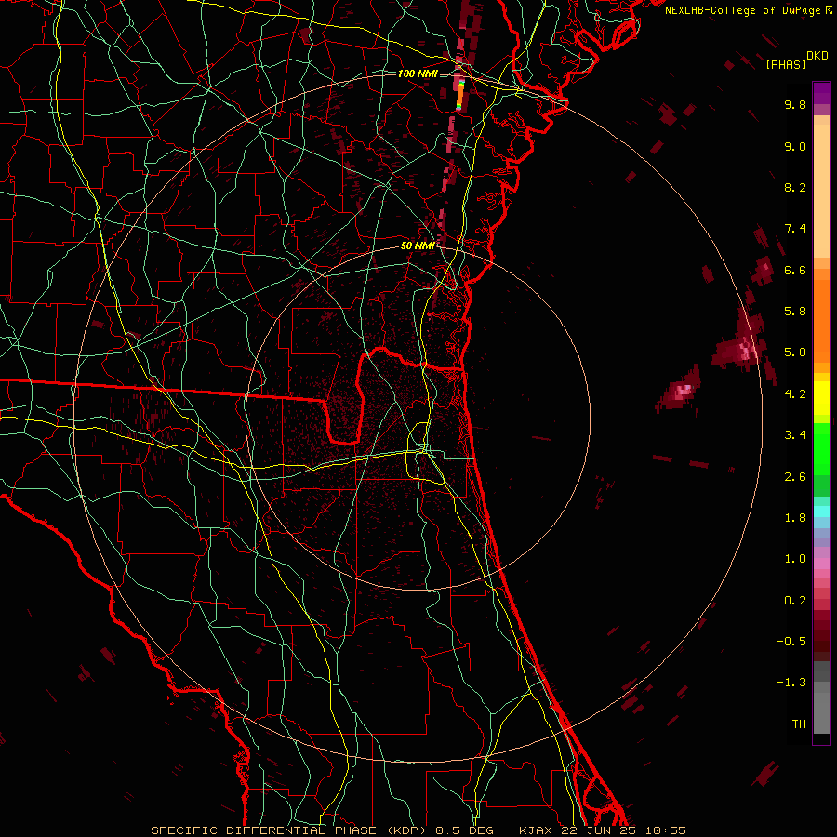Pick the orange color bar segment
Screen dimensions: 837x837
(x=821, y=321)
